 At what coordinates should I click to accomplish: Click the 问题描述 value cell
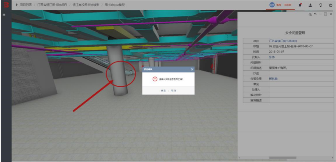[x=301, y=68]
